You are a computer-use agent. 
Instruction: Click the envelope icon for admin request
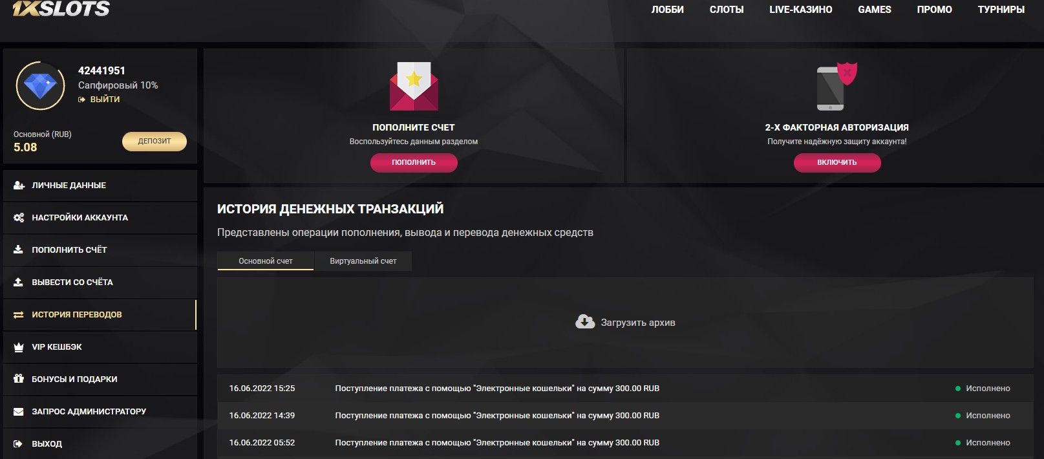click(x=19, y=412)
